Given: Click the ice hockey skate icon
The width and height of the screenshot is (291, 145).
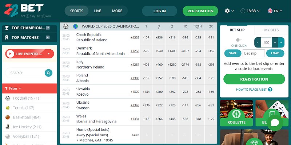Looking at the screenshot, I should click(7, 127).
